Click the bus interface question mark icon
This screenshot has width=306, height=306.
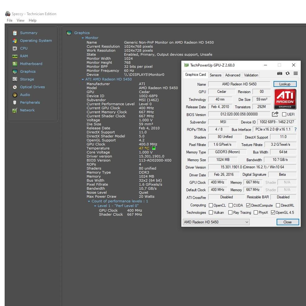pos(295,129)
